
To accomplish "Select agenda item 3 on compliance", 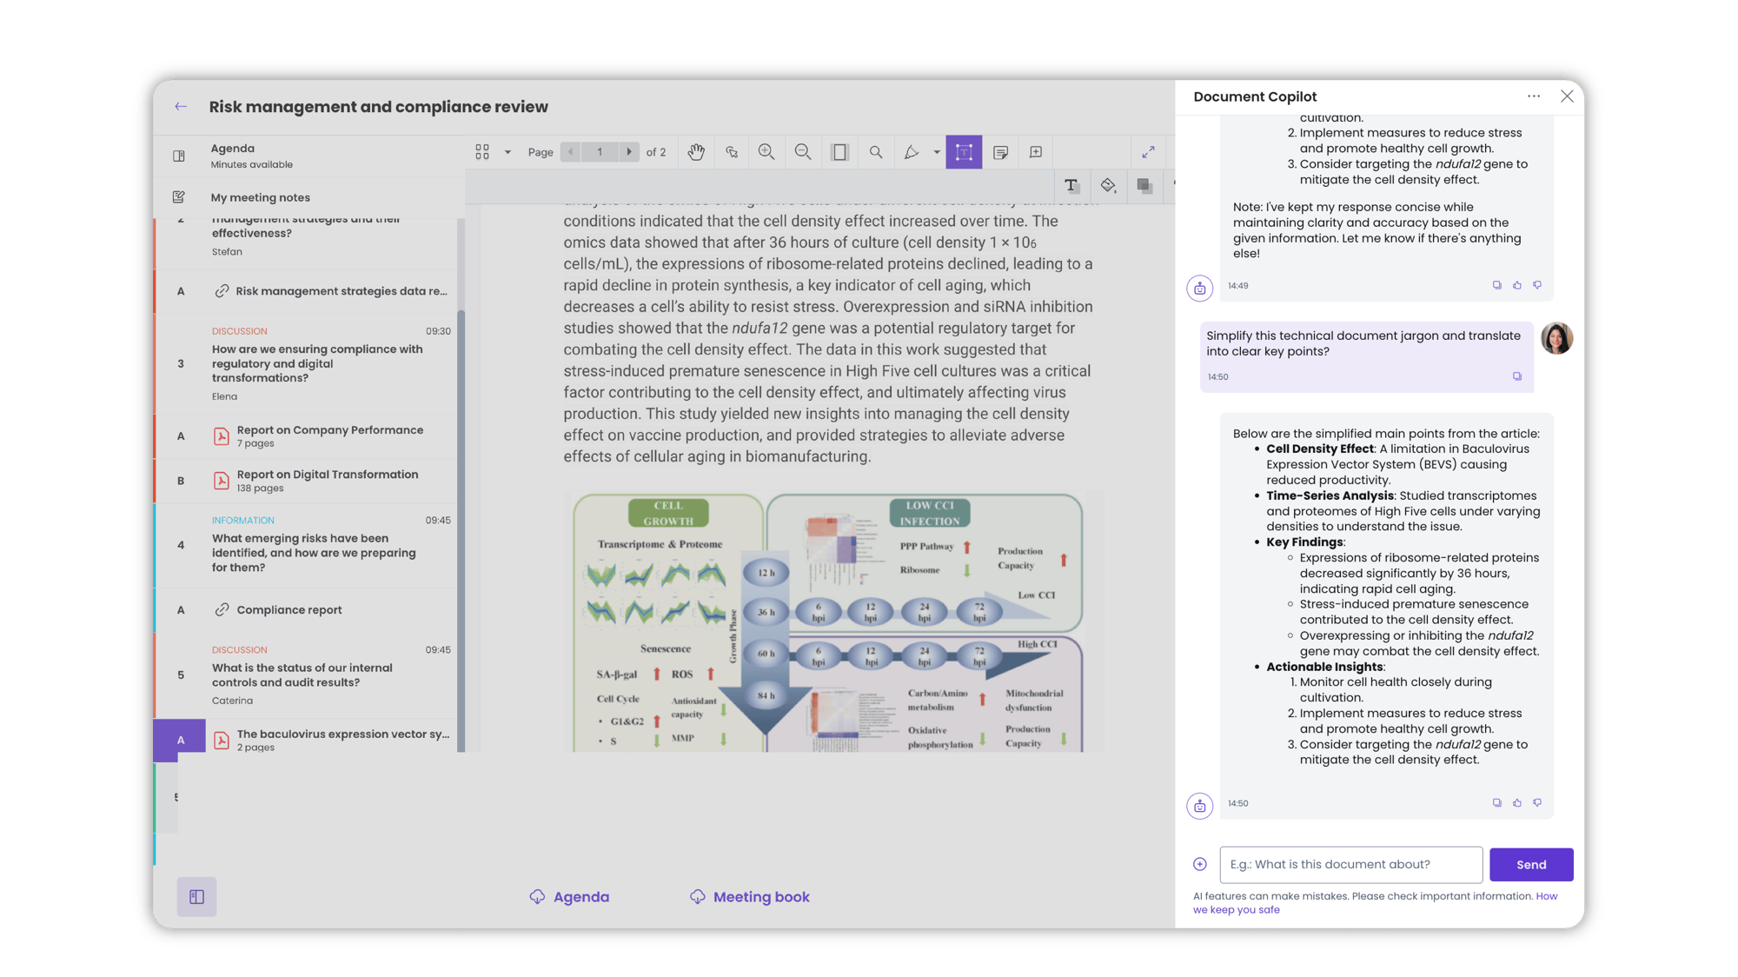I will point(306,363).
